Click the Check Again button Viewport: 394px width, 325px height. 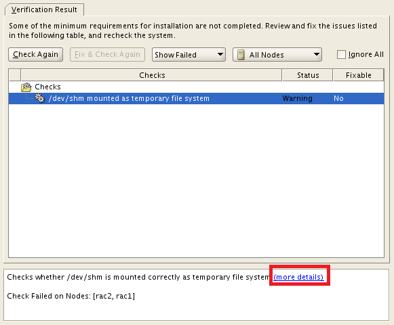click(35, 54)
